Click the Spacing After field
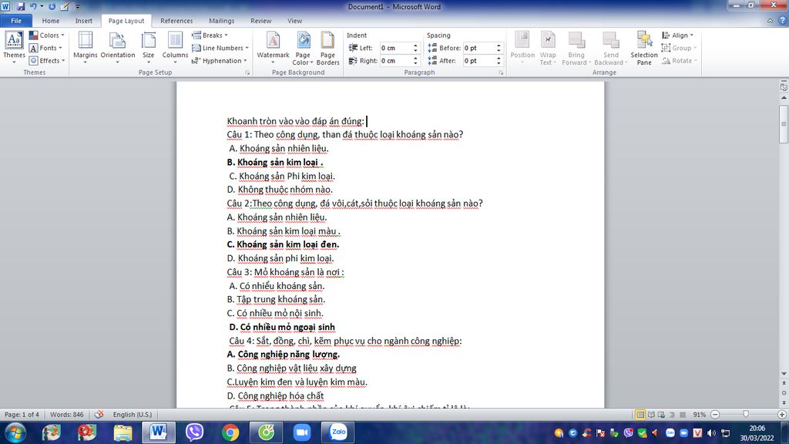789x444 pixels. tap(479, 60)
